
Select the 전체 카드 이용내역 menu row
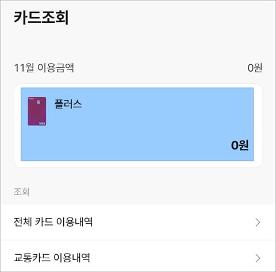[138, 222]
